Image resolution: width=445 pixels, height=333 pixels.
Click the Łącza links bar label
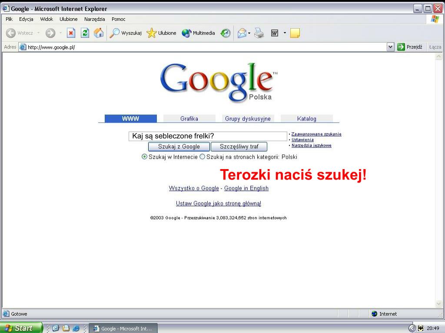[435, 47]
